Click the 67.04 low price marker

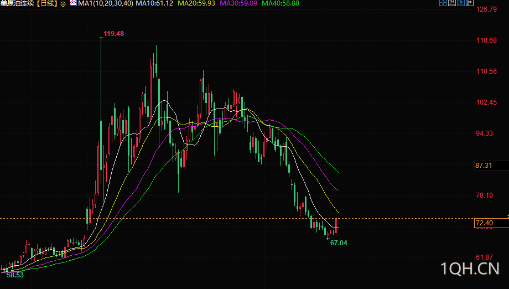point(339,243)
